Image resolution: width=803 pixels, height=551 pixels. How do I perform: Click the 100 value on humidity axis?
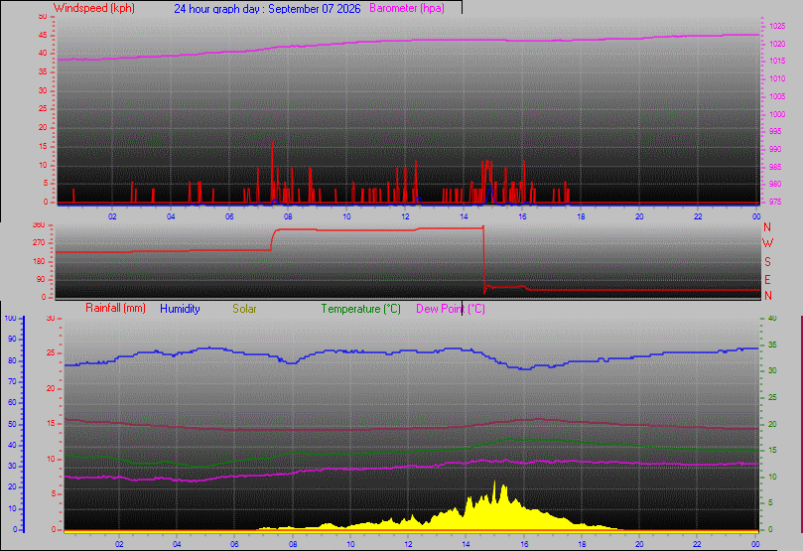(x=10, y=318)
